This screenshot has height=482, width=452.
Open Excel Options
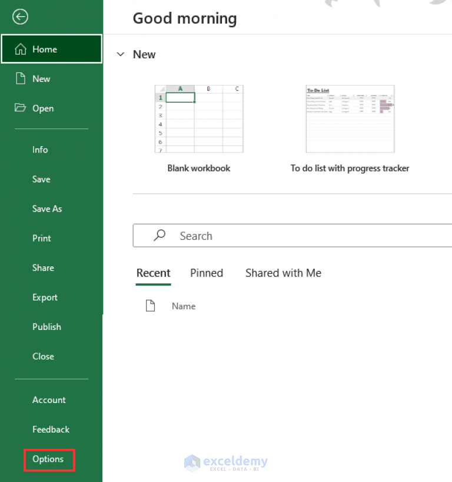(x=49, y=459)
